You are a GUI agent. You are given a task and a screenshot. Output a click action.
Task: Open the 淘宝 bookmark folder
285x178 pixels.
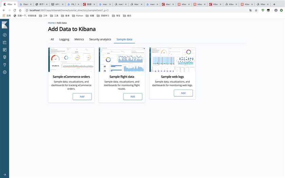click(x=116, y=16)
